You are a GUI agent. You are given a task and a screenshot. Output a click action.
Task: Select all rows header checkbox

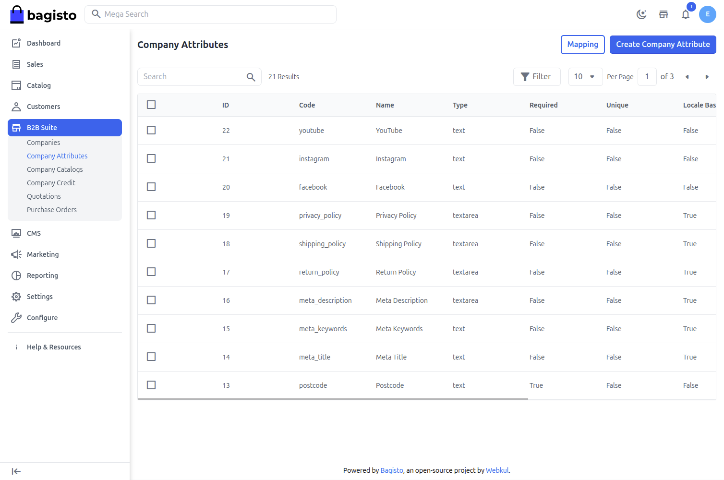click(151, 105)
